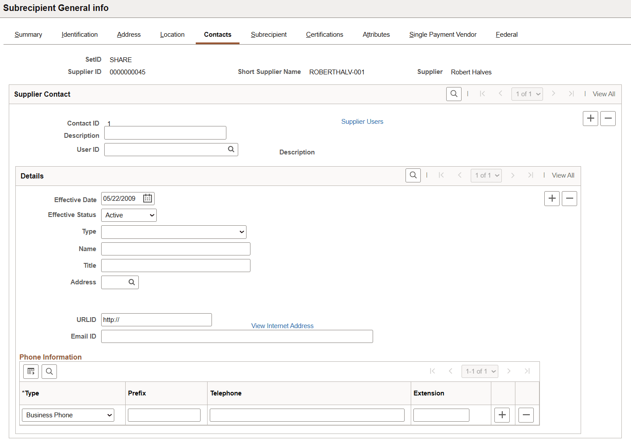The height and width of the screenshot is (444, 631).
Task: Go to previous Supplier Contact row
Action: tap(501, 94)
